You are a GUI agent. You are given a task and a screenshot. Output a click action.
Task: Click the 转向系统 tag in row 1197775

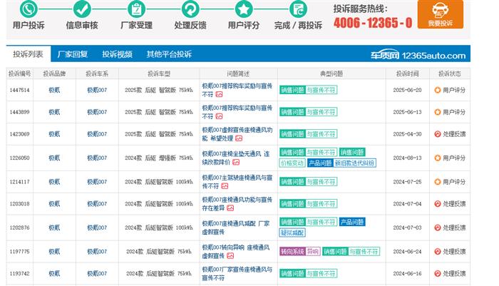click(x=292, y=251)
